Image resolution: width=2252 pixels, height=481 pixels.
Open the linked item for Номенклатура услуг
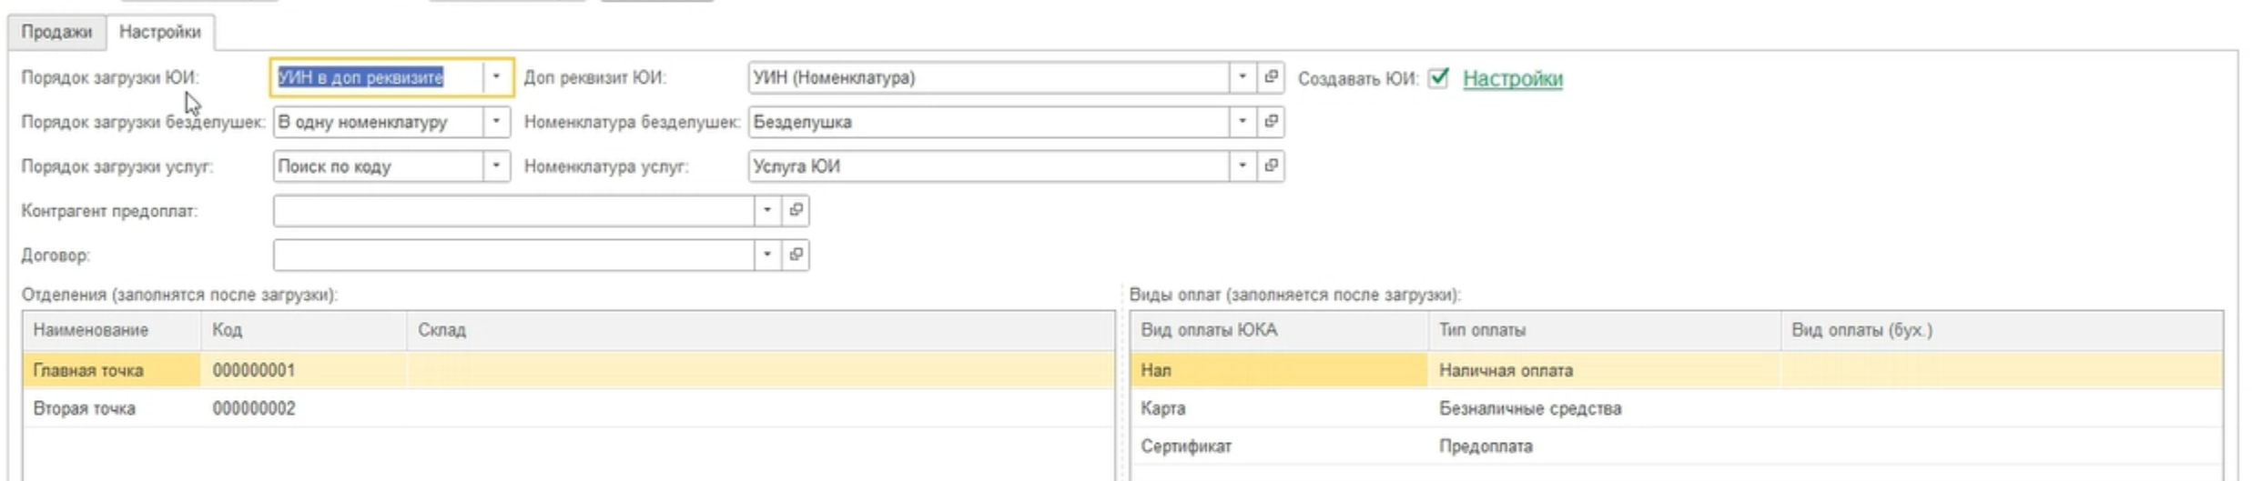(1271, 166)
